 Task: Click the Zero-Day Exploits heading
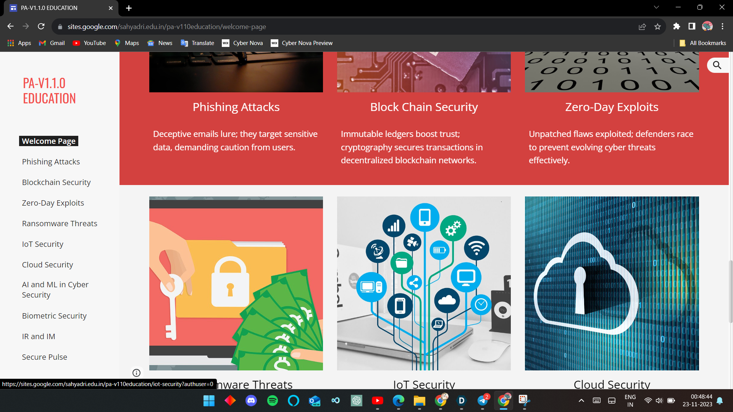[x=612, y=107]
